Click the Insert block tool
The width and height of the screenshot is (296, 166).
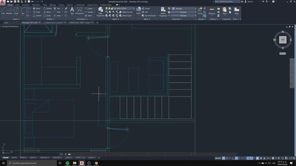[x=138, y=11]
